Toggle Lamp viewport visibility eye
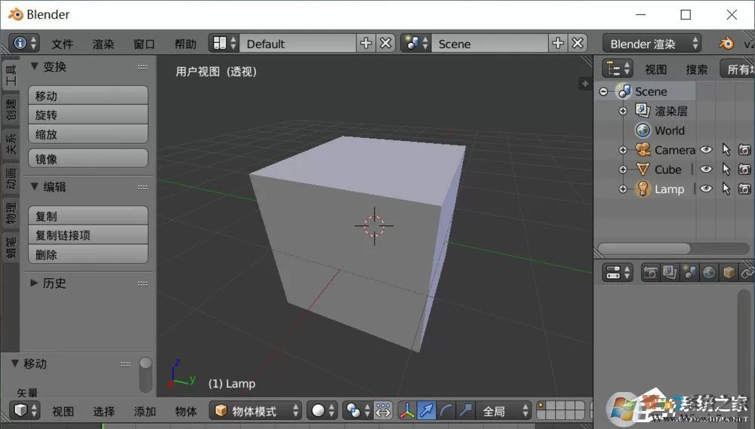This screenshot has width=755, height=429. (706, 188)
